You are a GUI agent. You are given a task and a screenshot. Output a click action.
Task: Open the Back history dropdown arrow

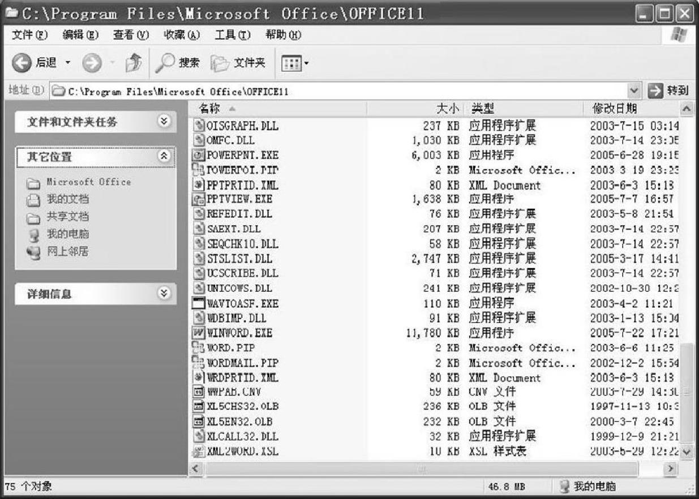[68, 63]
